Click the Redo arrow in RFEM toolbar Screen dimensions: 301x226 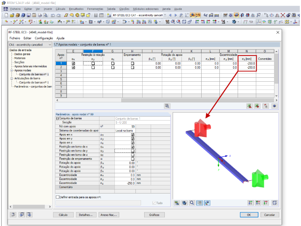[x=59, y=15]
